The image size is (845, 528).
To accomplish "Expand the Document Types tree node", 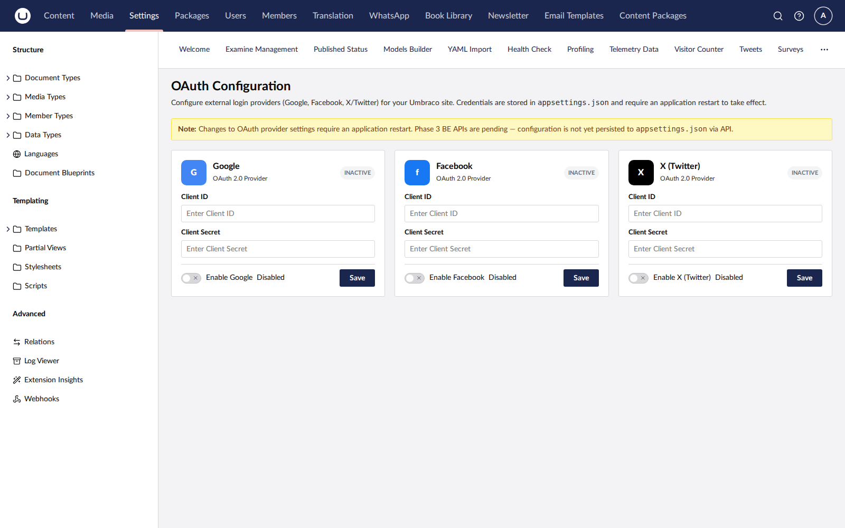I will [x=8, y=78].
